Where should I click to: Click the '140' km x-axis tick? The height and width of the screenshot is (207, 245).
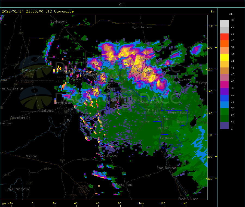pos(185,203)
